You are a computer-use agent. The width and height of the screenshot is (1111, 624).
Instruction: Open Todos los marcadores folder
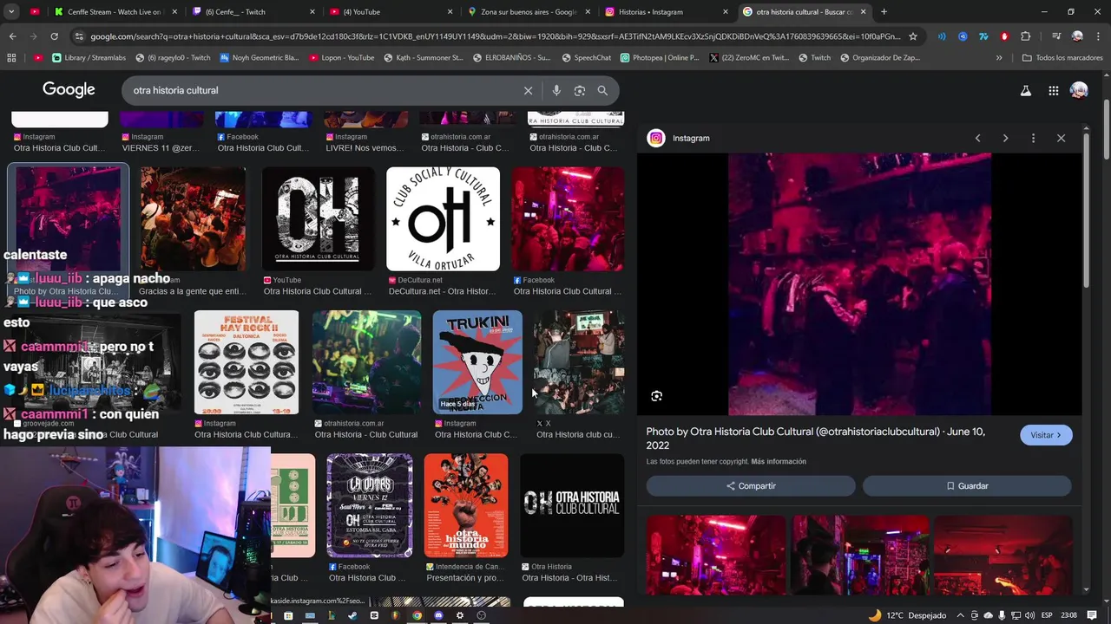[1062, 57]
